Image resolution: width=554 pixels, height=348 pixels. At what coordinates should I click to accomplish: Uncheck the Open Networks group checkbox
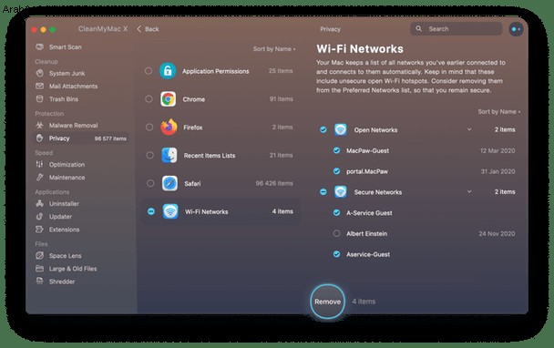[x=323, y=129]
